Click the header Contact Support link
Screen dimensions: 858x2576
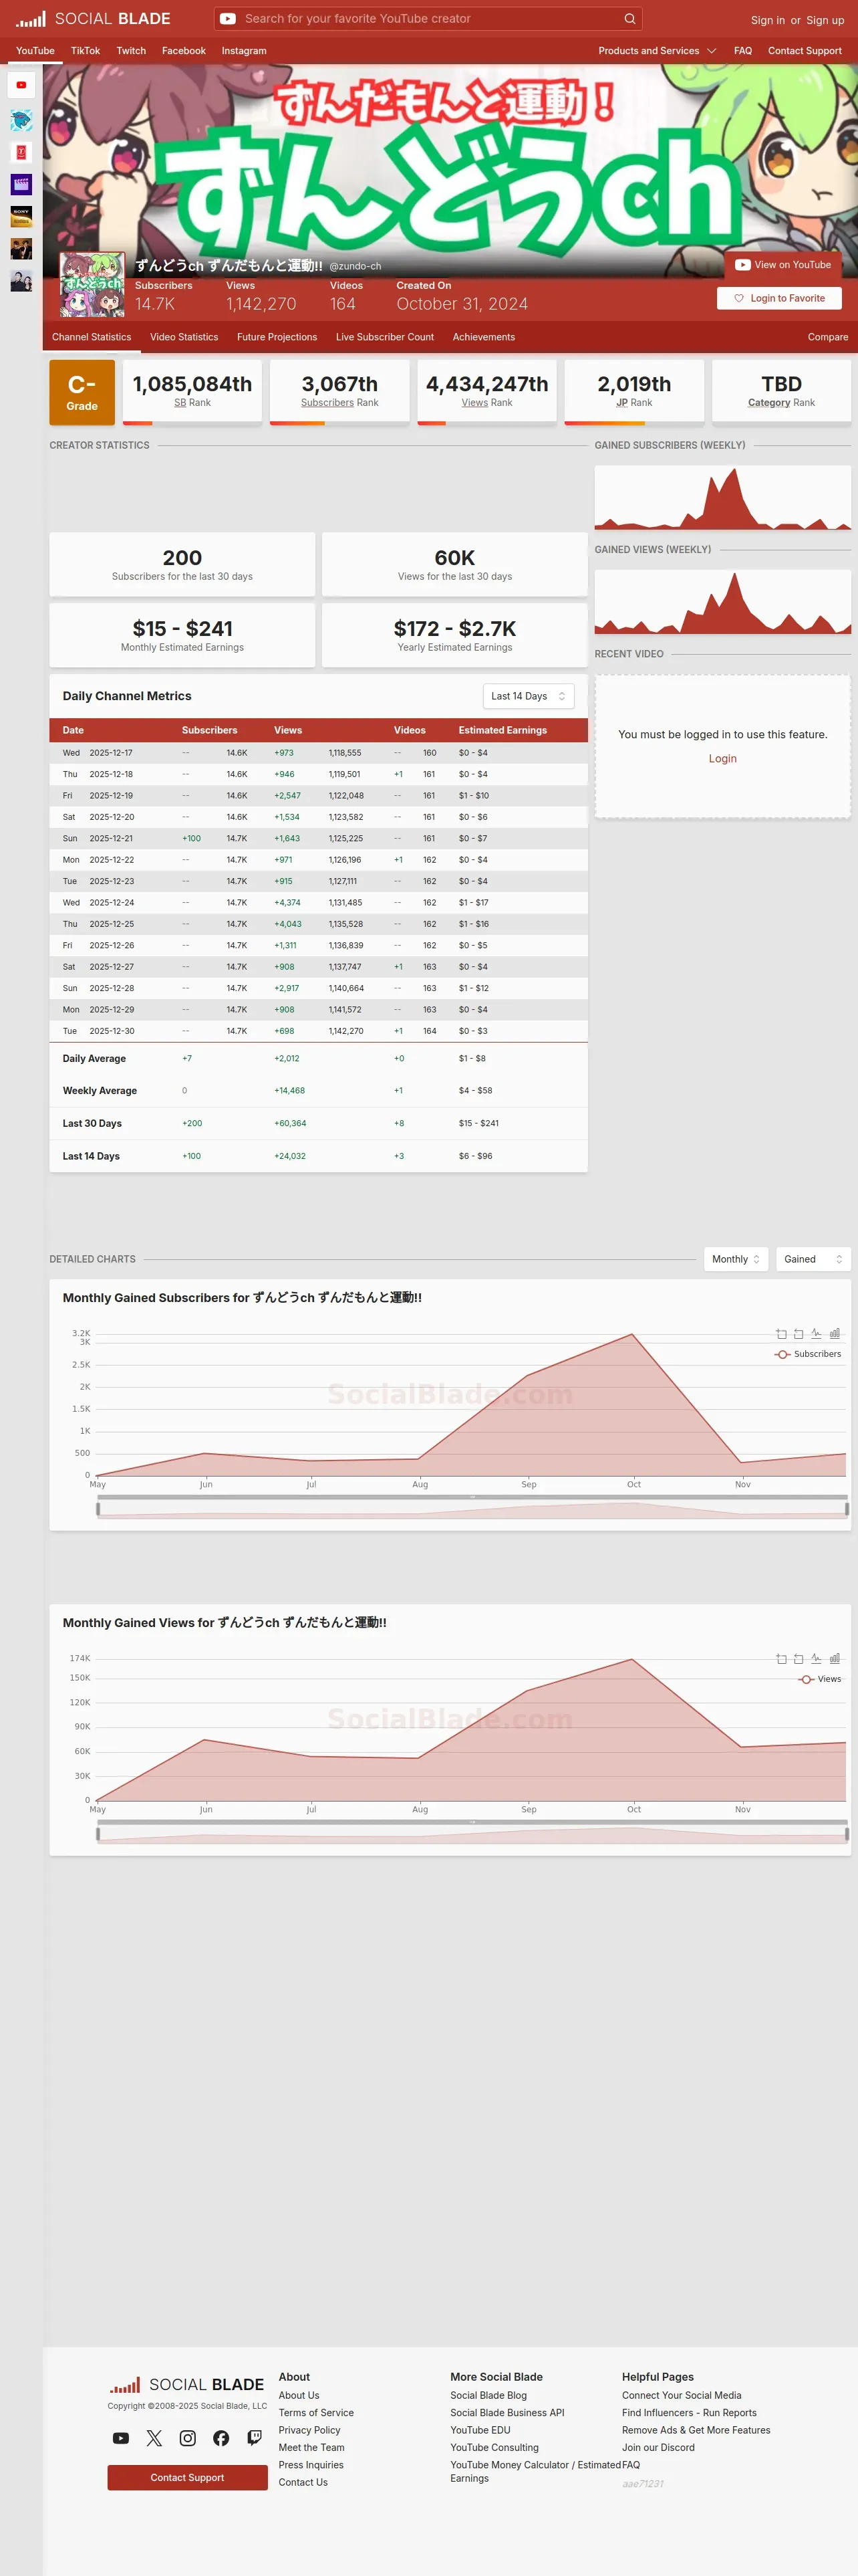pos(805,51)
